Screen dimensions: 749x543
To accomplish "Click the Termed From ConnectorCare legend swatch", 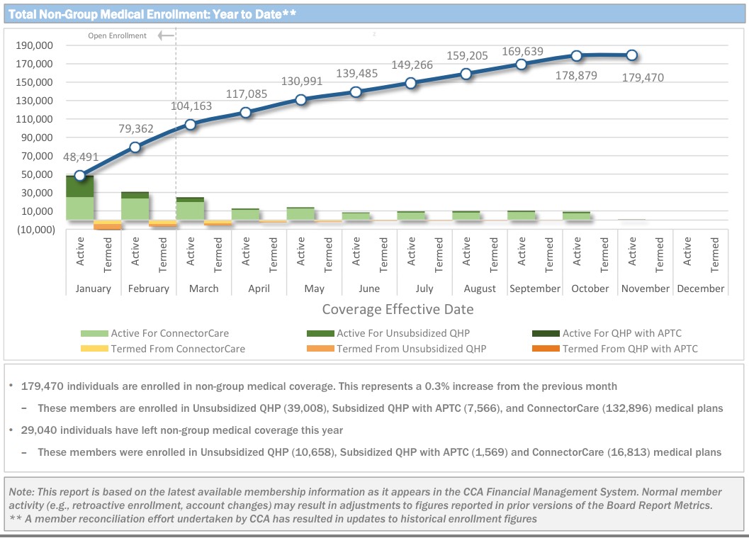I will [x=94, y=349].
